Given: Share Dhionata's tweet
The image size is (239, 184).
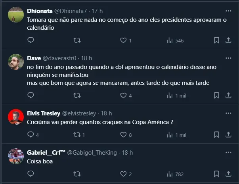Looking at the screenshot, I should click(228, 40).
